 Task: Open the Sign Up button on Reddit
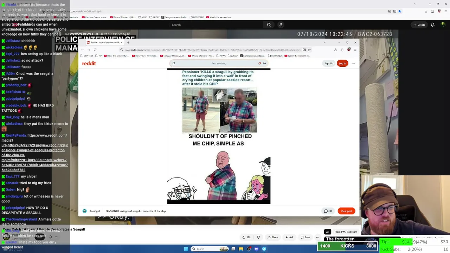pyautogui.click(x=329, y=63)
